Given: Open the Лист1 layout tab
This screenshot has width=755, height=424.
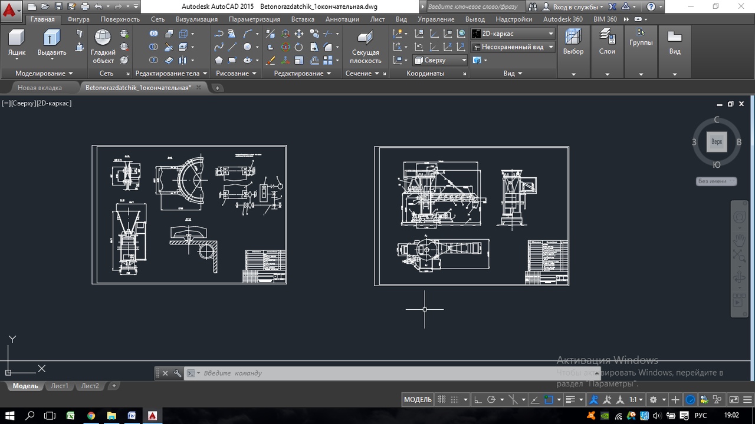Looking at the screenshot, I should pos(59,386).
